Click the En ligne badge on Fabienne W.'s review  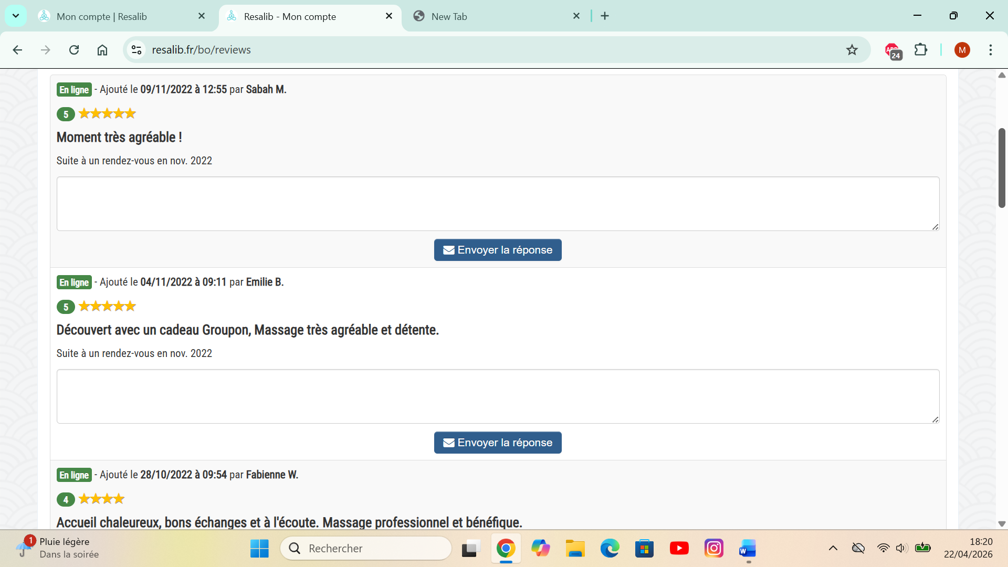click(74, 475)
